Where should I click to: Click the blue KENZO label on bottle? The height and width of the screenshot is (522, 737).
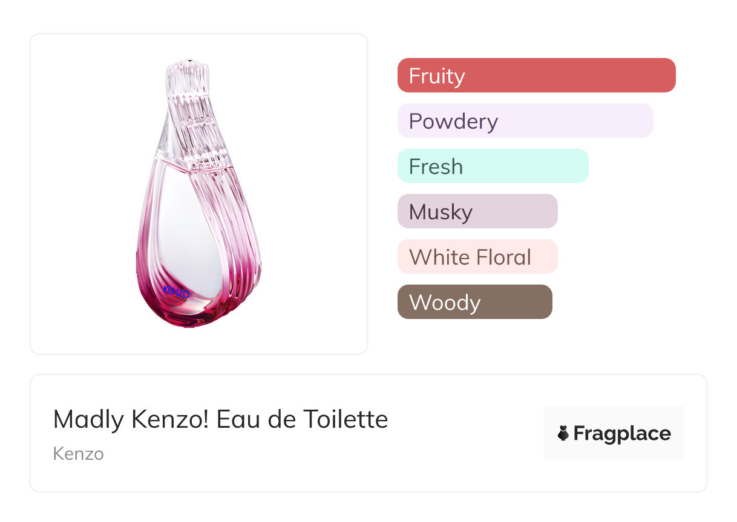176,292
